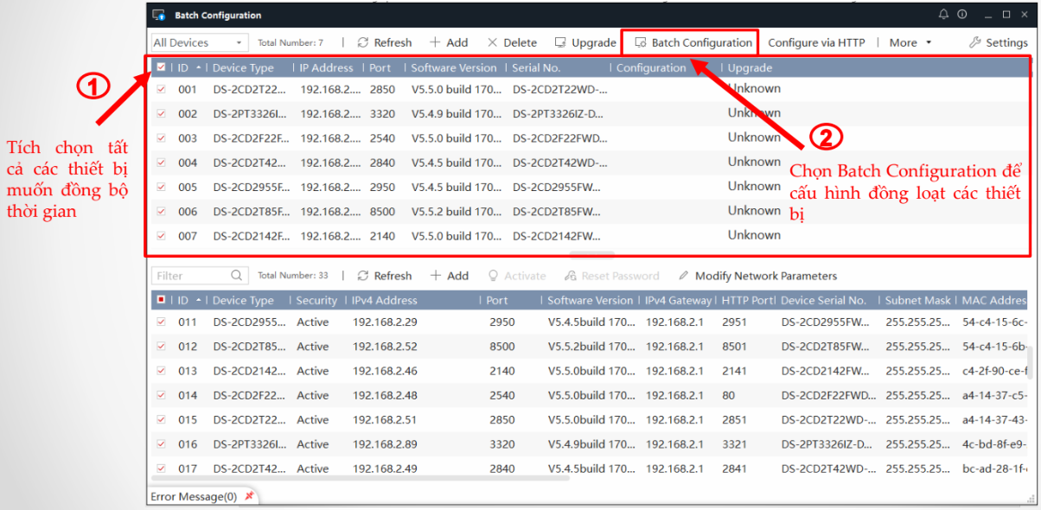Open the info icon next to the bell
The width and height of the screenshot is (1041, 510).
click(961, 16)
